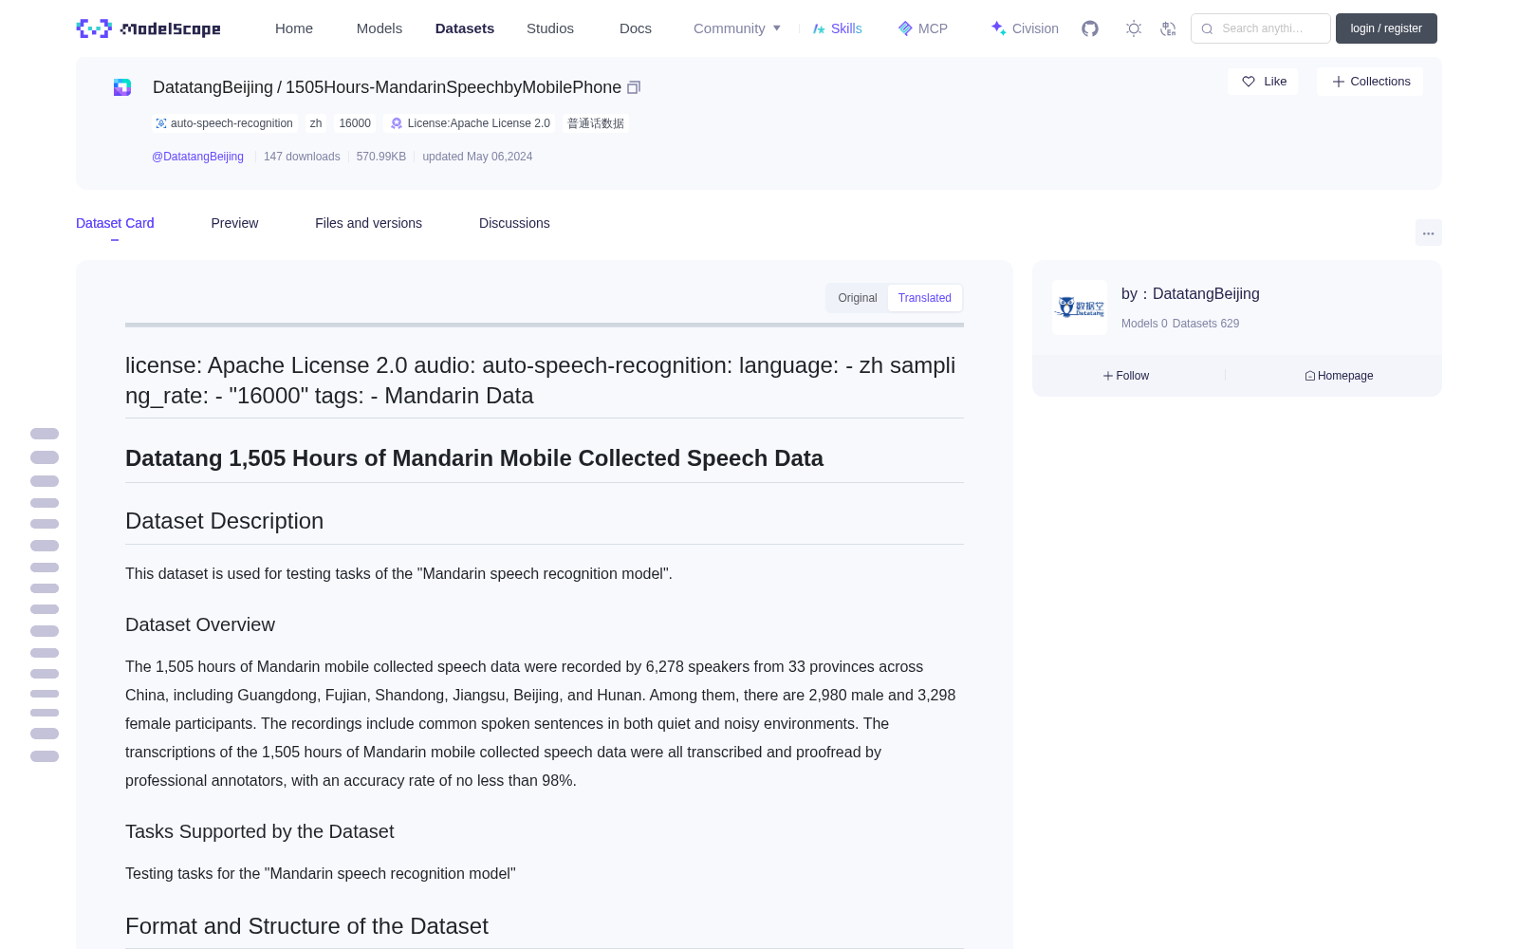The height and width of the screenshot is (949, 1518).
Task: Follow the DatatangBeijing organization
Action: 1126,376
